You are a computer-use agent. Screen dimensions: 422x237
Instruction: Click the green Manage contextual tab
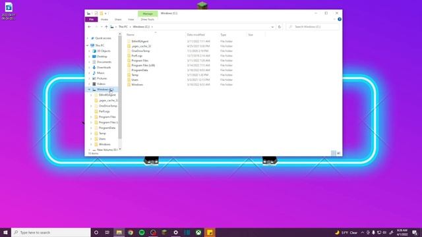point(148,13)
